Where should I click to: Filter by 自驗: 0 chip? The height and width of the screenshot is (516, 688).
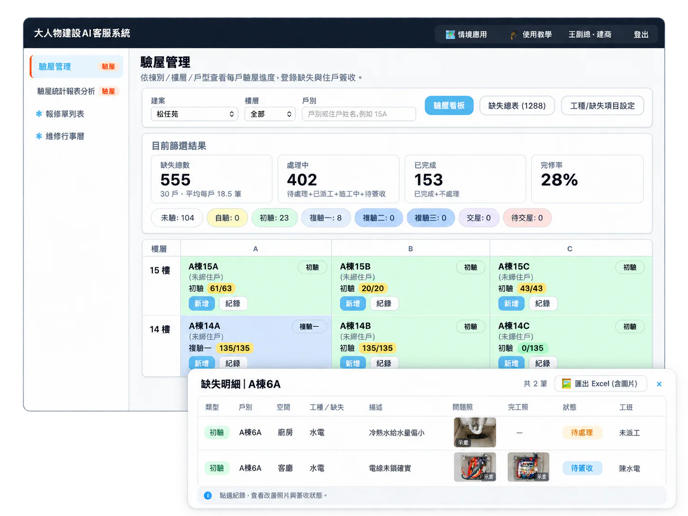[x=227, y=218]
